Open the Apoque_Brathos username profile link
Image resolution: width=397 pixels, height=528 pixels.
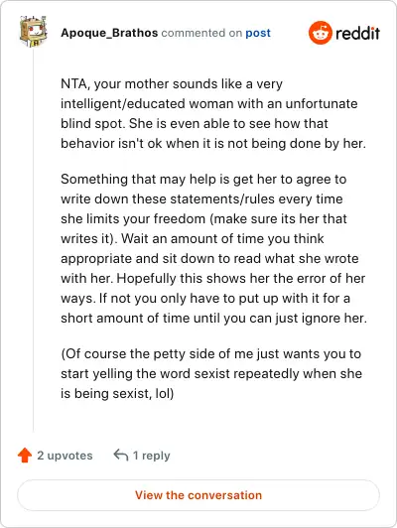tap(109, 33)
